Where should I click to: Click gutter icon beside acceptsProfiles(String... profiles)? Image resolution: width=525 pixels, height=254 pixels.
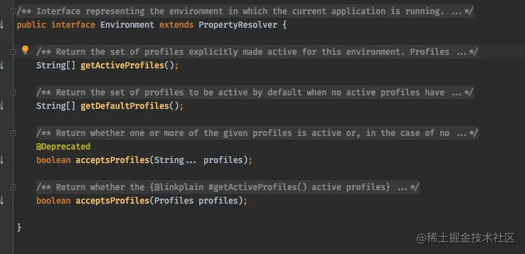coord(1,160)
